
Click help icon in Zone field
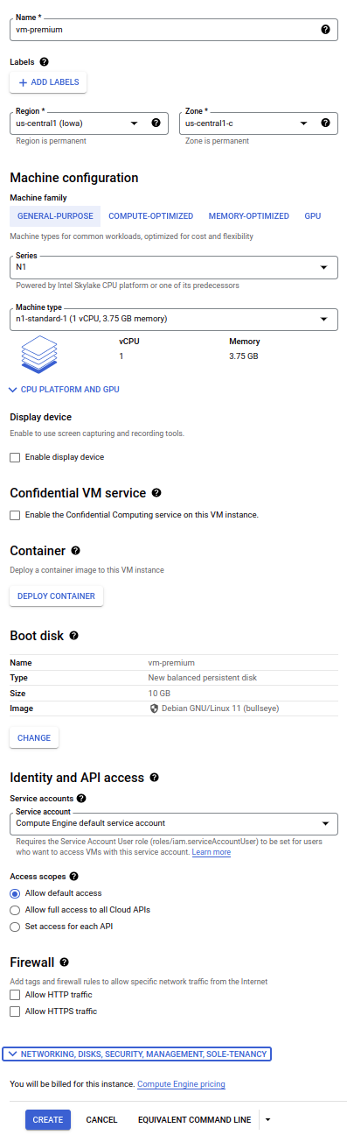[x=325, y=123]
